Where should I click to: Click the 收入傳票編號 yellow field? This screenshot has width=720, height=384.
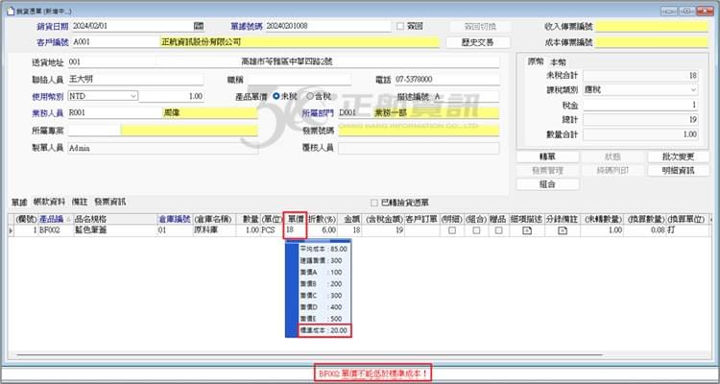652,27
